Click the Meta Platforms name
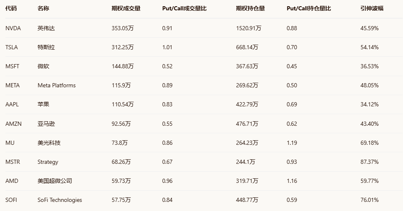The height and width of the screenshot is (211, 403). coord(57,85)
